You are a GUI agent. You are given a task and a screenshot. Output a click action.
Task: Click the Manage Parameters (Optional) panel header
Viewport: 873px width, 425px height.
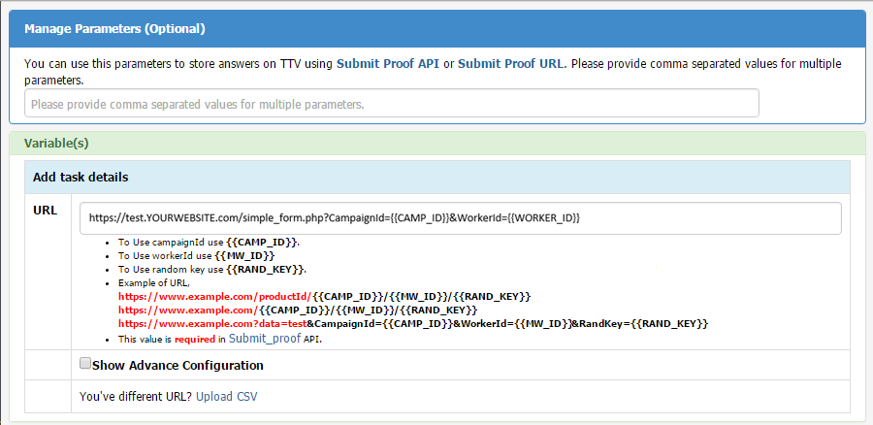point(114,28)
